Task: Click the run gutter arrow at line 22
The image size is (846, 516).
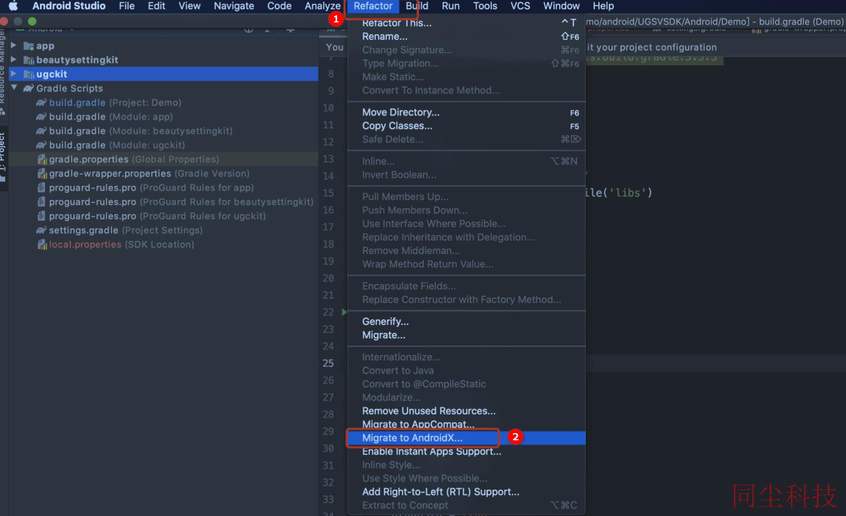Action: pos(344,312)
